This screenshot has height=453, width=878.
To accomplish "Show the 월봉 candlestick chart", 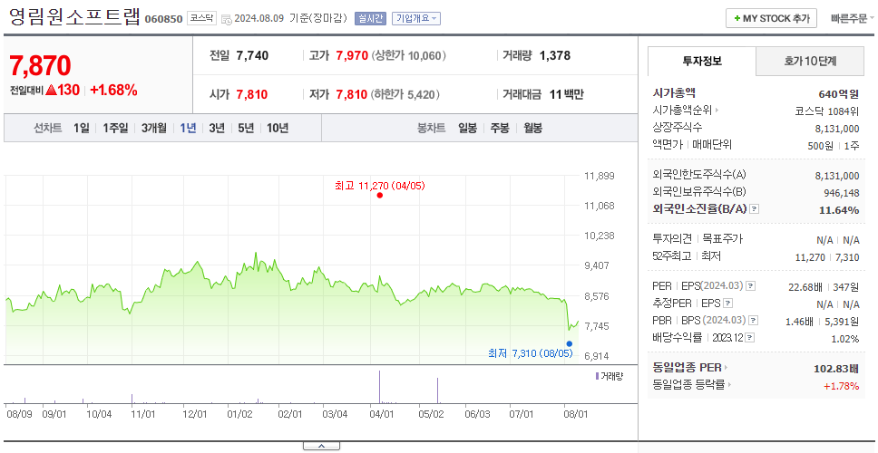I will (x=533, y=128).
